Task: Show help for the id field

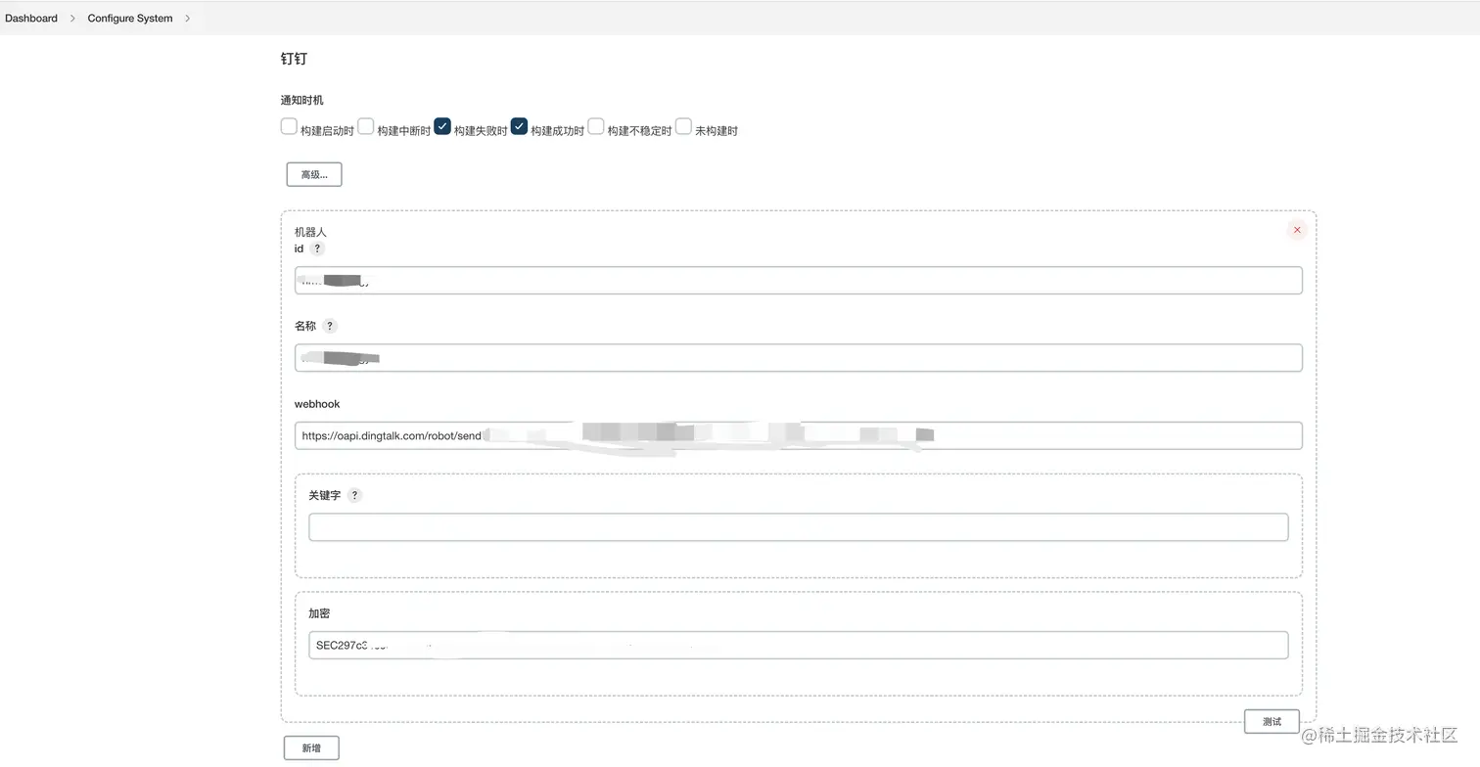Action: 317,248
